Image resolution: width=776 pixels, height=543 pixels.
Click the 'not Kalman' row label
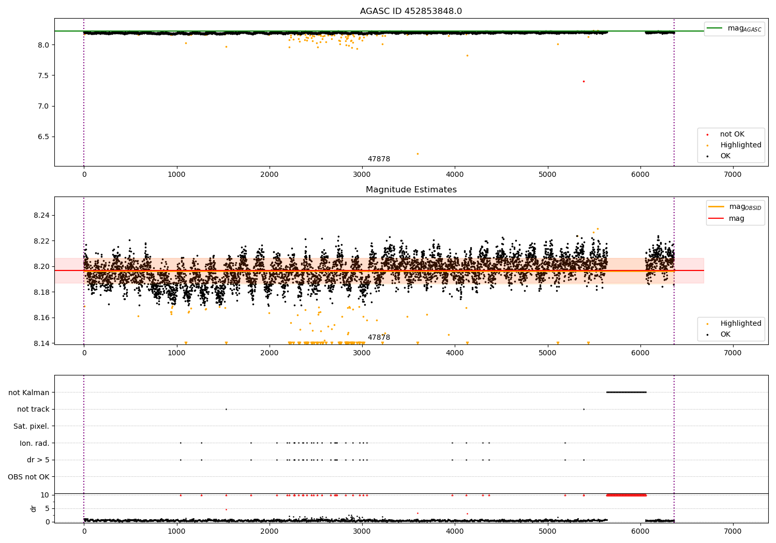(29, 393)
